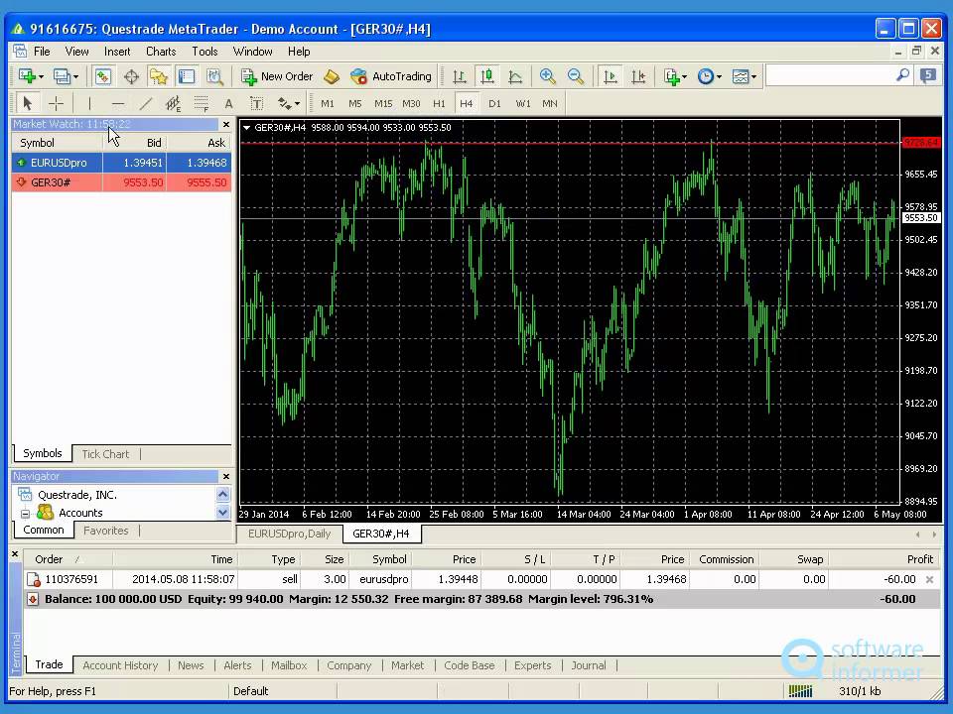Close the Terminal panel with X

pyautogui.click(x=15, y=553)
